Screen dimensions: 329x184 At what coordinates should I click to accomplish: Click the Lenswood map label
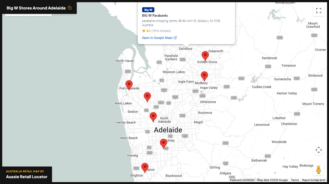point(262,125)
